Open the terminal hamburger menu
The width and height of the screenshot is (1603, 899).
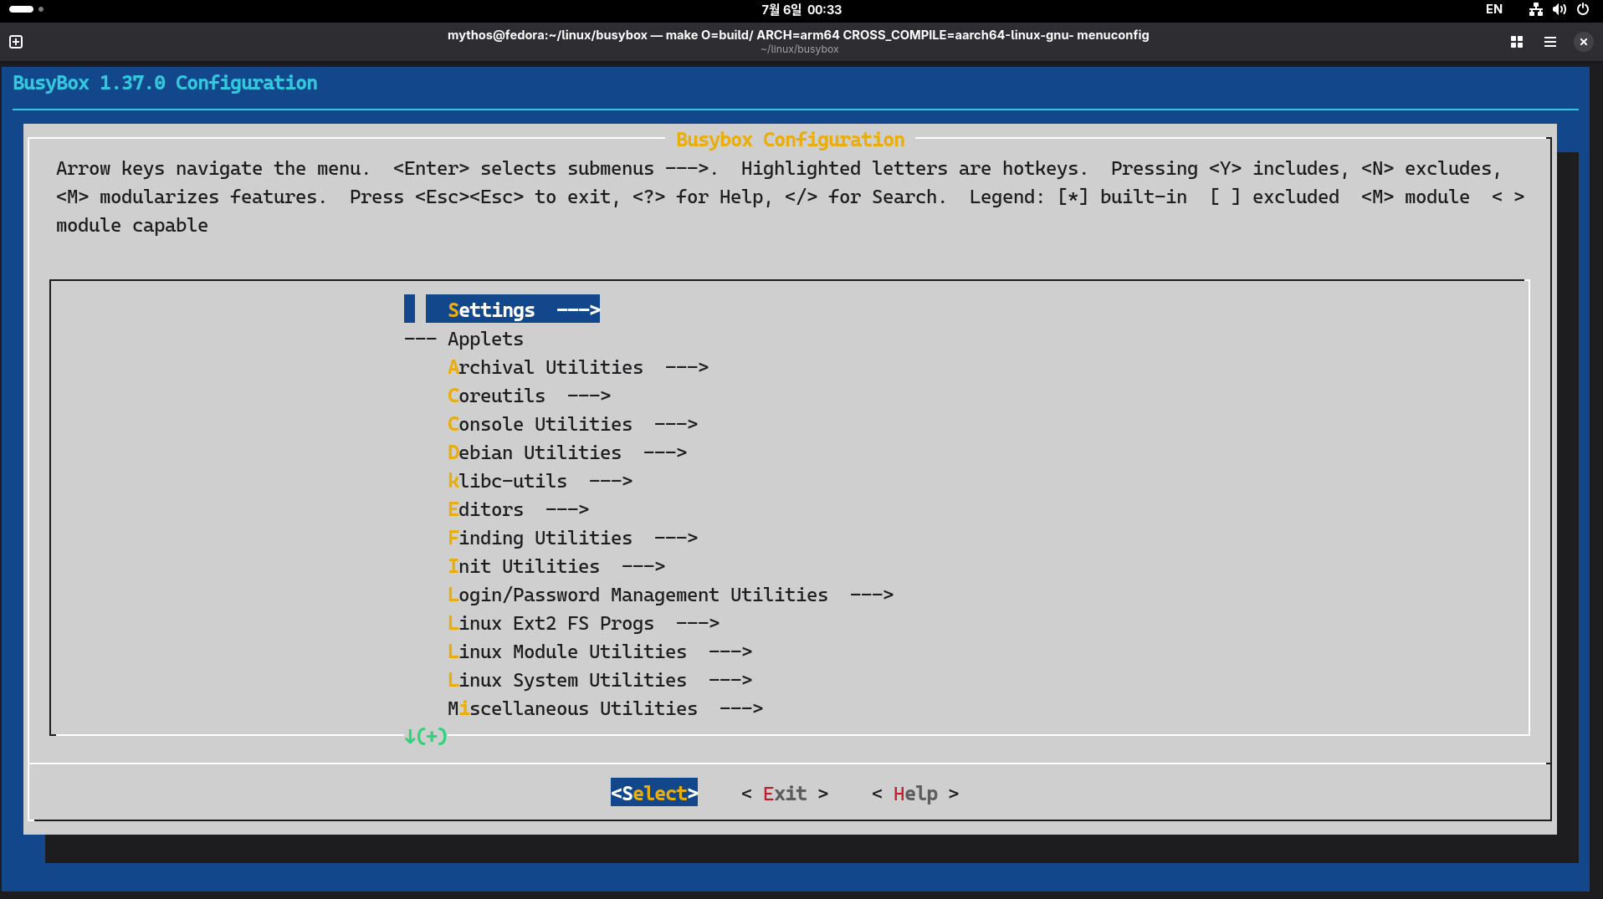(1550, 42)
